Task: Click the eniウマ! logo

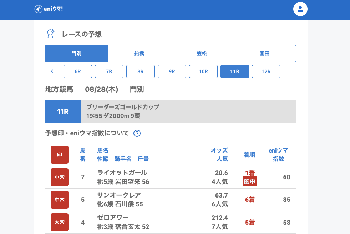Action: 49,9
